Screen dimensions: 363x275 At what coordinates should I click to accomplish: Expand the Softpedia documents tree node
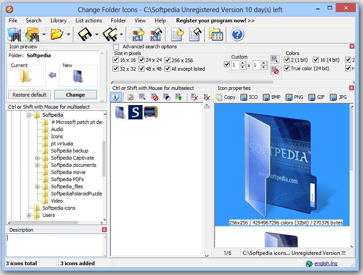click(37, 165)
